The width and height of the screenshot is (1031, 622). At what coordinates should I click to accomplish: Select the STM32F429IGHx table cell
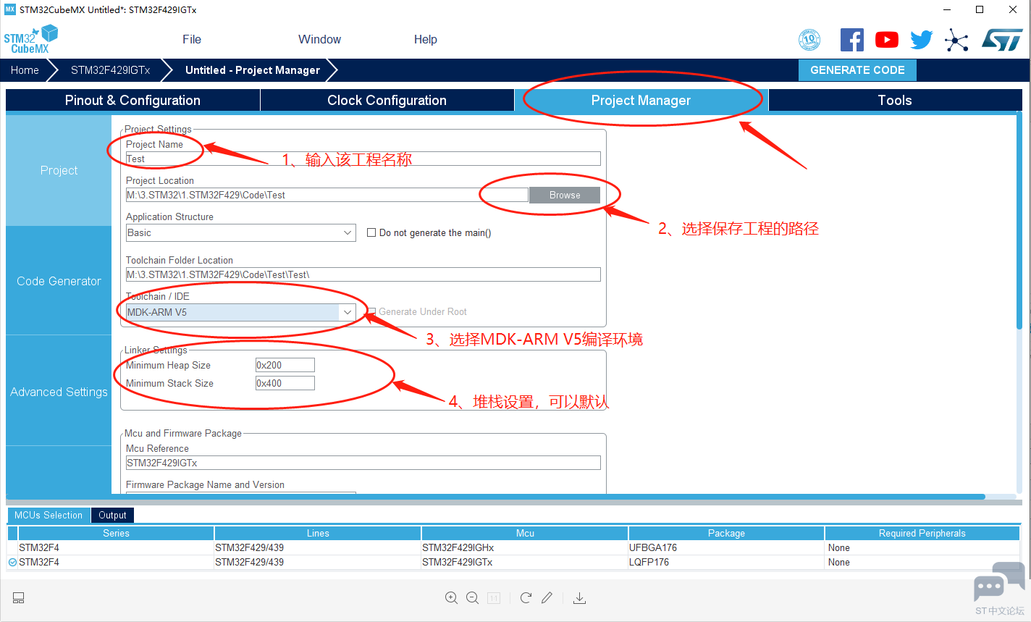(525, 548)
